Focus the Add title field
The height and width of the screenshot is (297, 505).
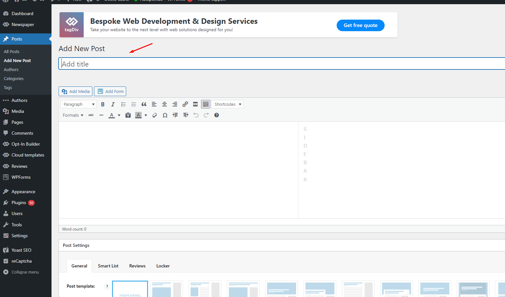(282, 64)
